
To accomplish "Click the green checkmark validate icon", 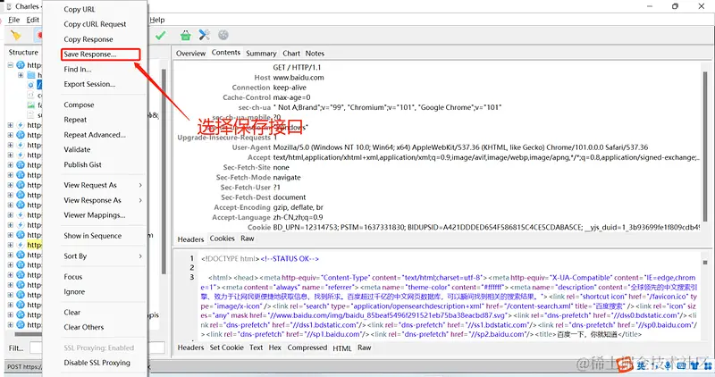I will click(161, 35).
